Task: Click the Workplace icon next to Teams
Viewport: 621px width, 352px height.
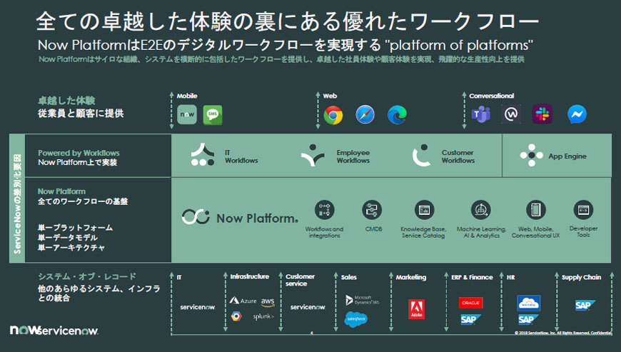Action: pyautogui.click(x=511, y=114)
